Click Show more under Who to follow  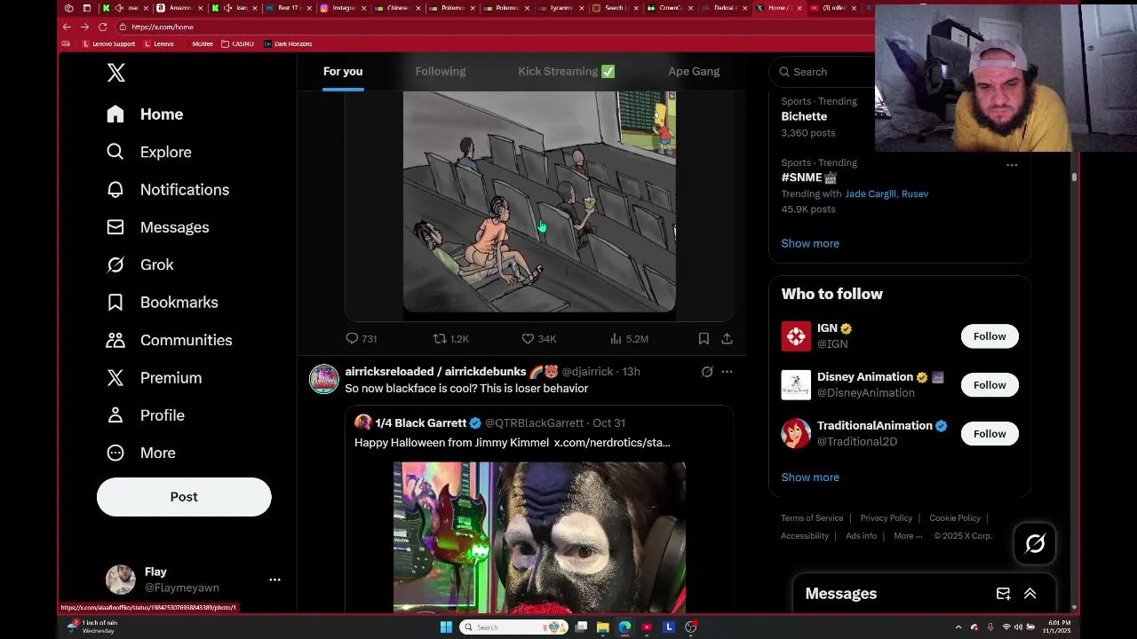tap(810, 477)
